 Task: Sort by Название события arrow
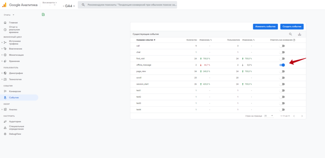[x=155, y=40]
